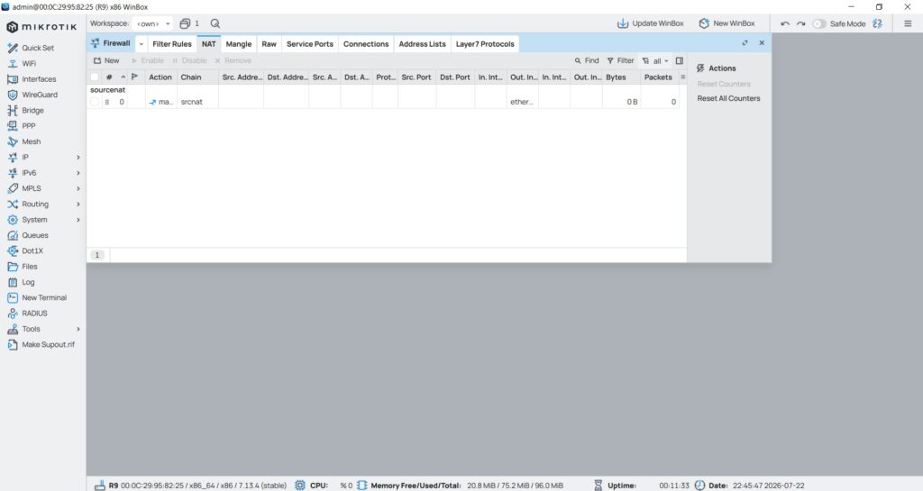
Task: Open Quick Set from sidebar
Action: click(38, 48)
